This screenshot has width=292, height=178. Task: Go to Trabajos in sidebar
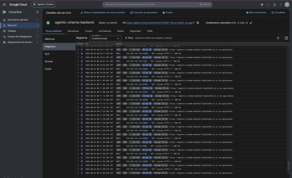pyautogui.click(x=12, y=31)
